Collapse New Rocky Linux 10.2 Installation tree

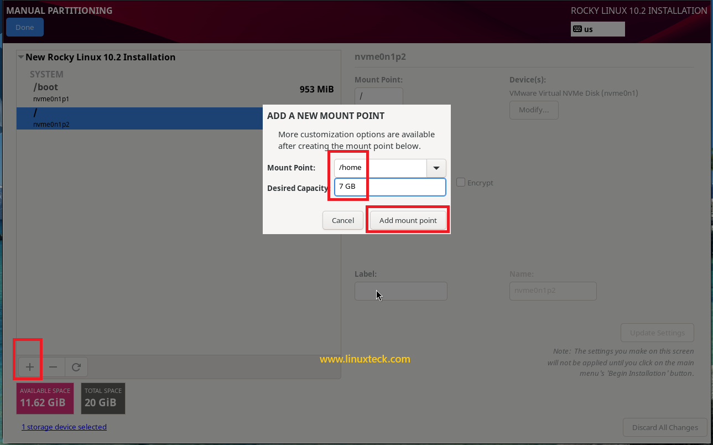(21, 57)
